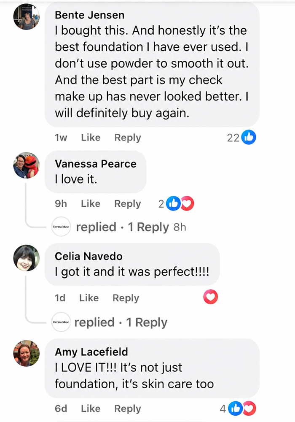Open Celia Navedo's profile photo

click(26, 258)
